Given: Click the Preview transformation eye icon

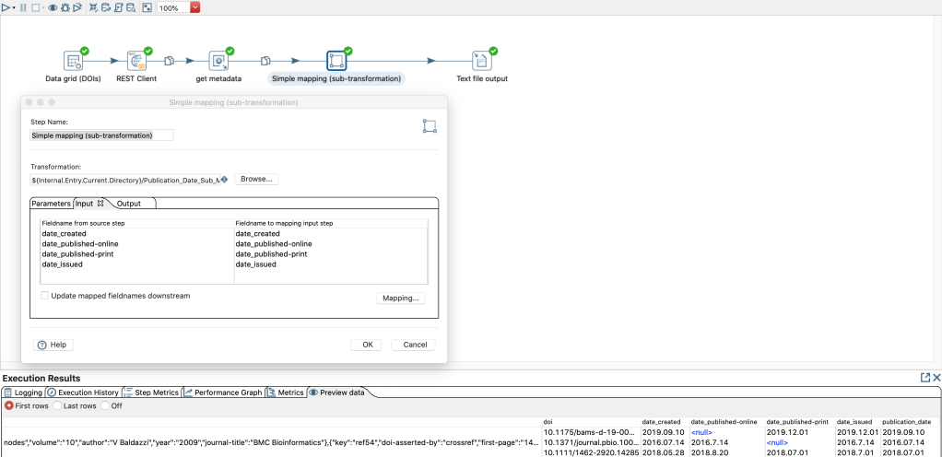Looking at the screenshot, I should (x=53, y=7).
